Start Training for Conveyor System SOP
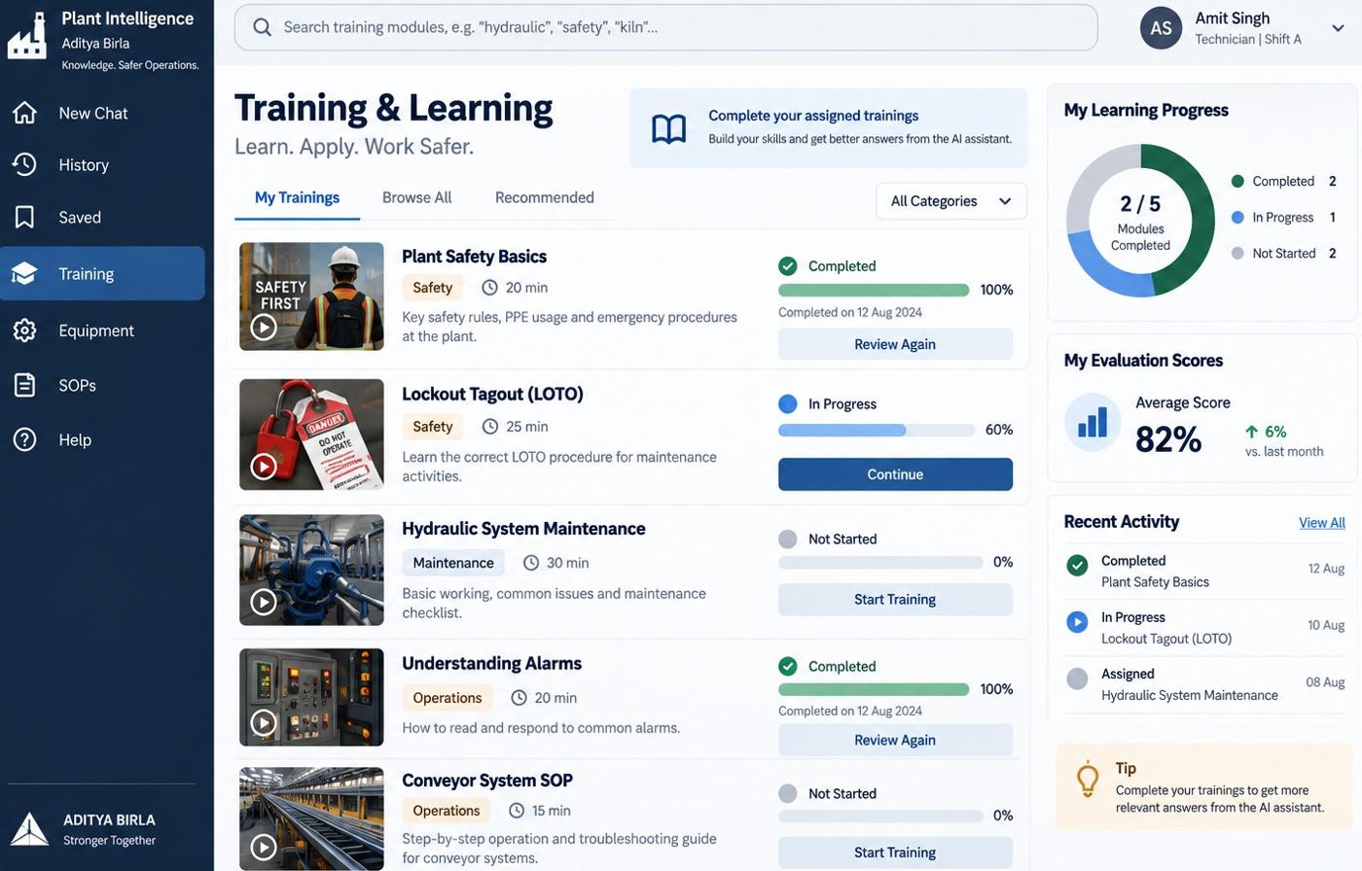 pos(895,853)
